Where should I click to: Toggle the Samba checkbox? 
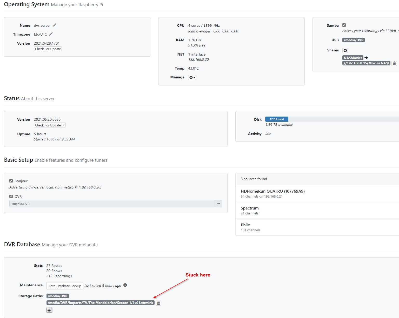[x=344, y=25]
